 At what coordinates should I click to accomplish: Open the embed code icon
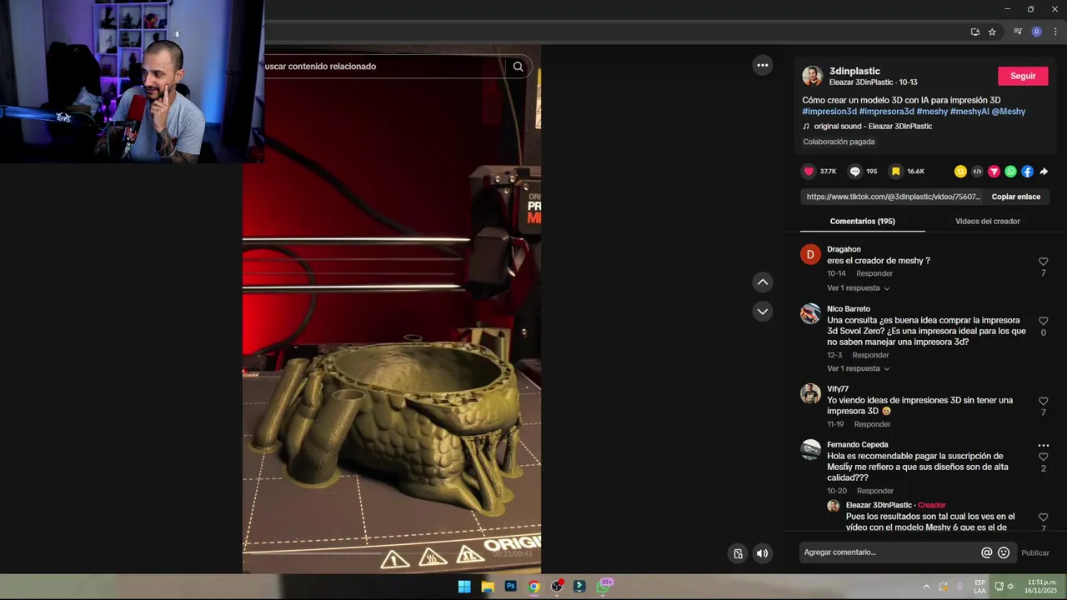click(977, 172)
